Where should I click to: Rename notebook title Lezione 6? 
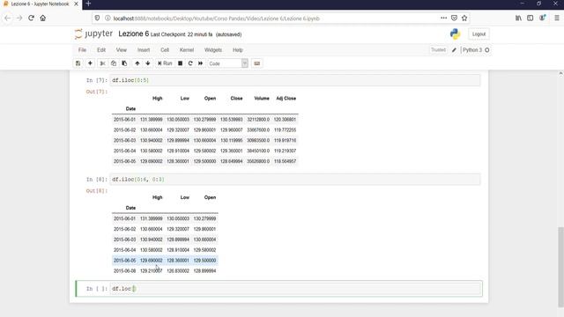coord(133,33)
